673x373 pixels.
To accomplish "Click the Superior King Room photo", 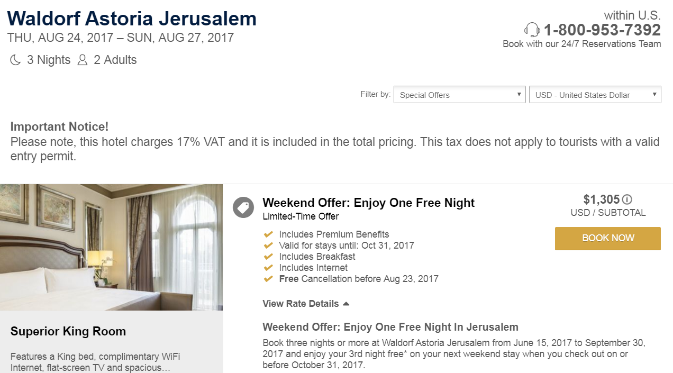I will pos(111,247).
